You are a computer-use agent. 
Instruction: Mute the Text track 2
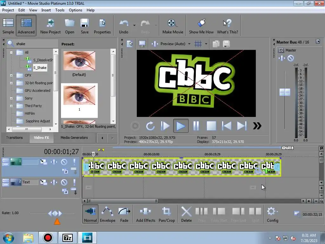64,182
